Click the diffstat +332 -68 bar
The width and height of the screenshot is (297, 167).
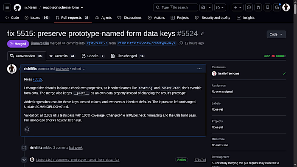pos(275,56)
